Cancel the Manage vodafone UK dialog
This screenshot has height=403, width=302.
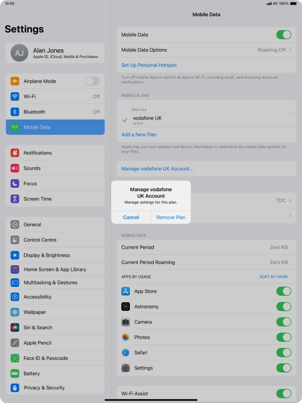(x=131, y=217)
